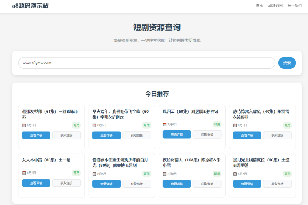Screen dimensions: 308x205
Task: Click the 海量短剧资源 subtitle text
Action: point(157,41)
